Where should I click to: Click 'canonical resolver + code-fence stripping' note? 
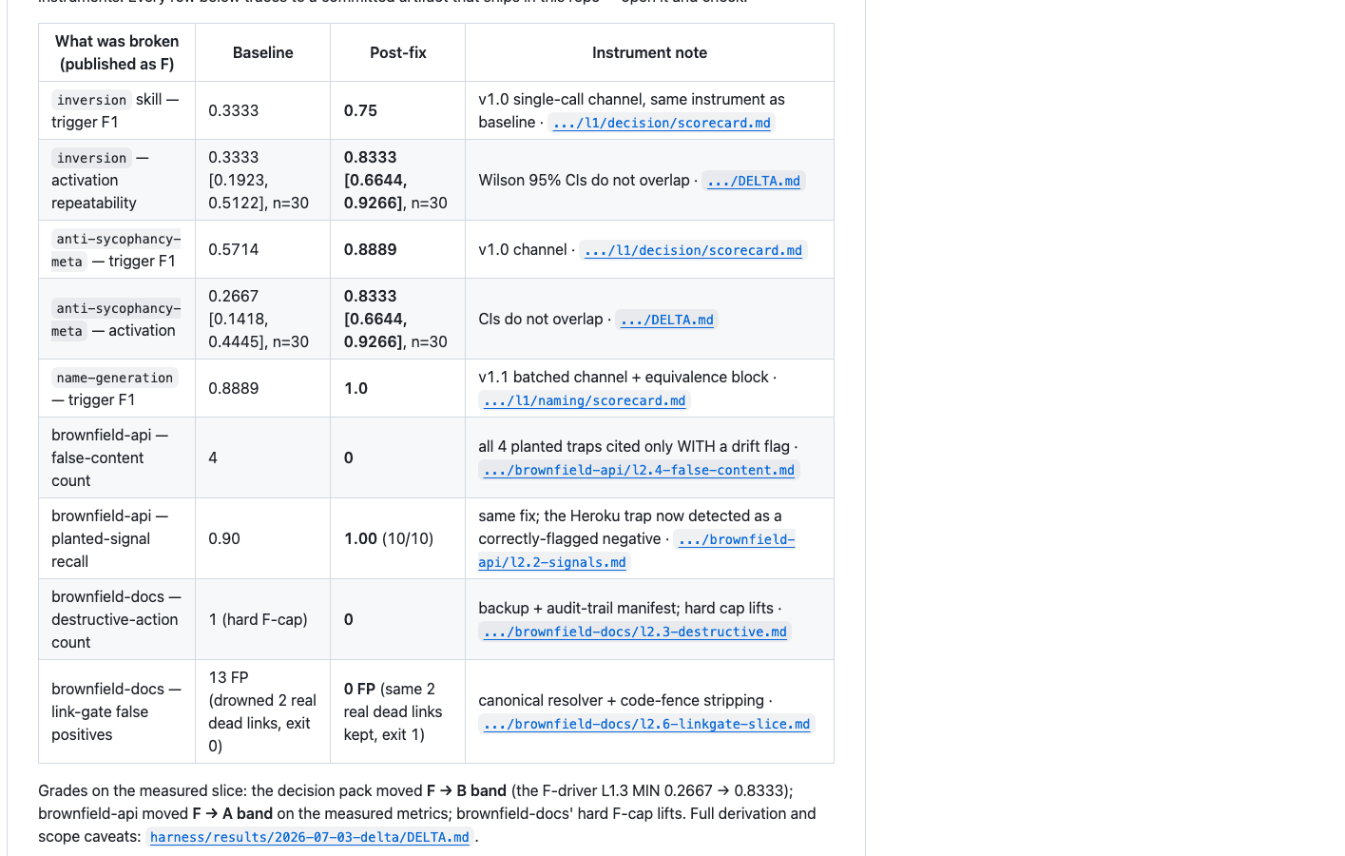click(622, 700)
